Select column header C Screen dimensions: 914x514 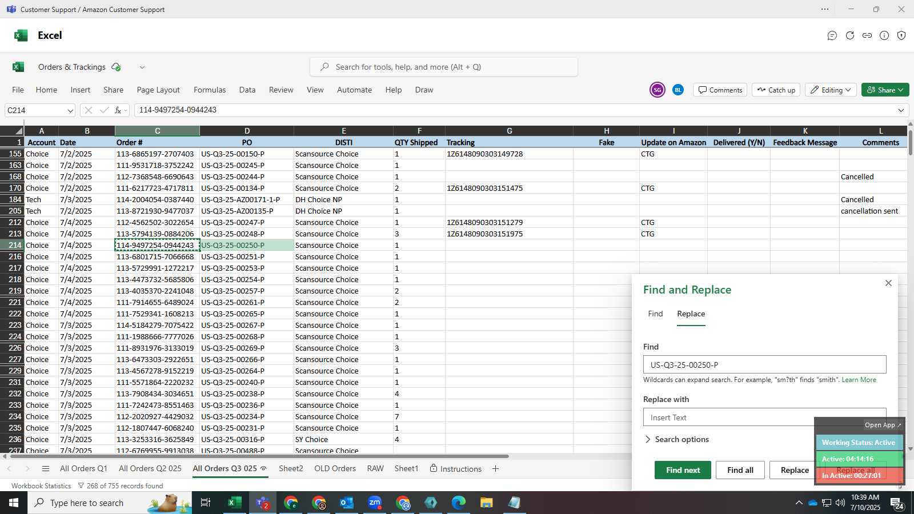(x=157, y=131)
